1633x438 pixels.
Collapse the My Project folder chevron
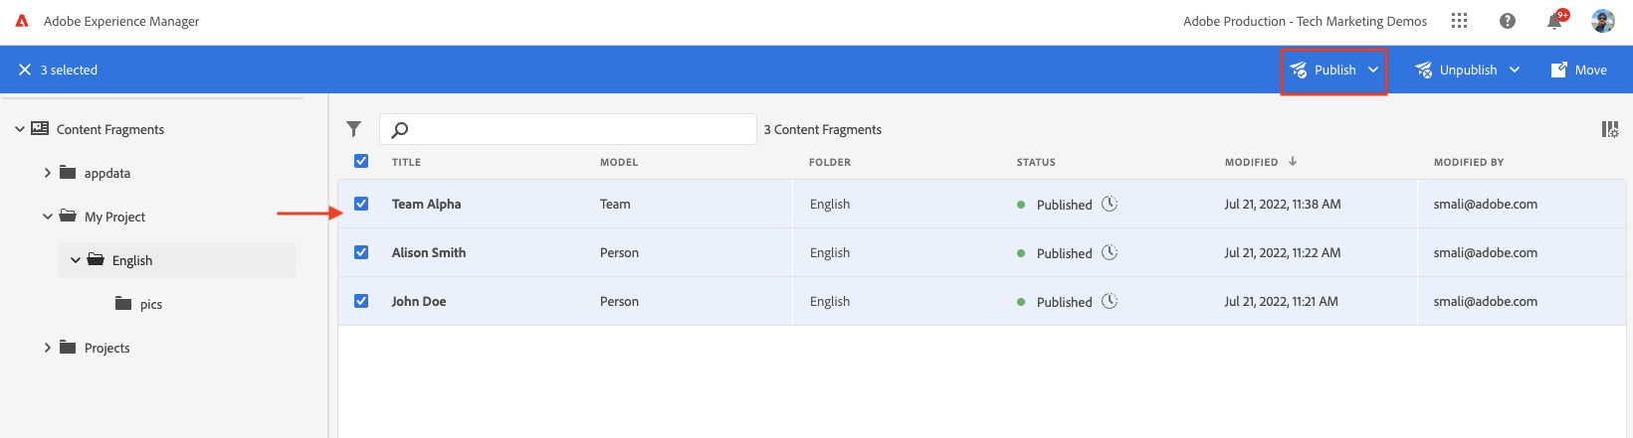(48, 217)
